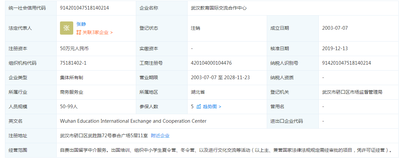Select organization code 75181402-1
399x159 pixels.
[73, 63]
